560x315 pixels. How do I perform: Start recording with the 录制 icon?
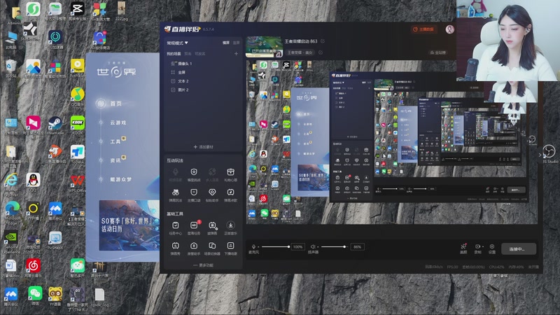[477, 246]
